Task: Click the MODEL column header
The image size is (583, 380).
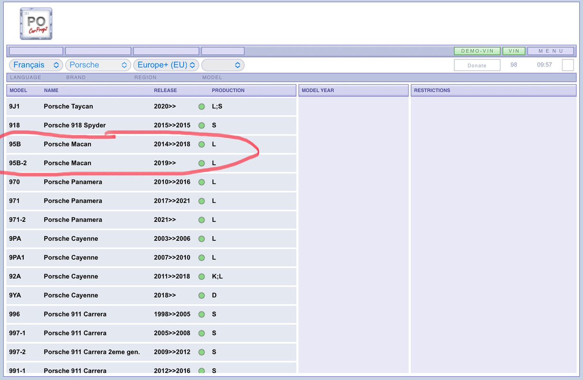Action: [x=19, y=90]
